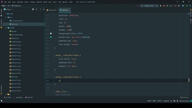Viewport: 192px width, 108px height.
Task: Open the File menu
Action: coord(5,2)
